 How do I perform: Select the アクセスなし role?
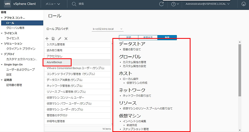pyautogui.click(x=77, y=56)
